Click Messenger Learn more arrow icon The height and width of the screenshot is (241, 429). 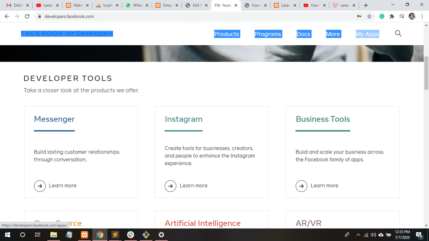click(x=40, y=186)
